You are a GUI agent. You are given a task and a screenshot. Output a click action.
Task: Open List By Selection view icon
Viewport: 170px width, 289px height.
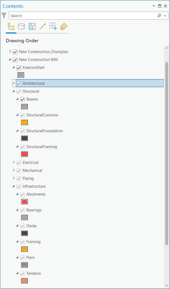point(32,26)
